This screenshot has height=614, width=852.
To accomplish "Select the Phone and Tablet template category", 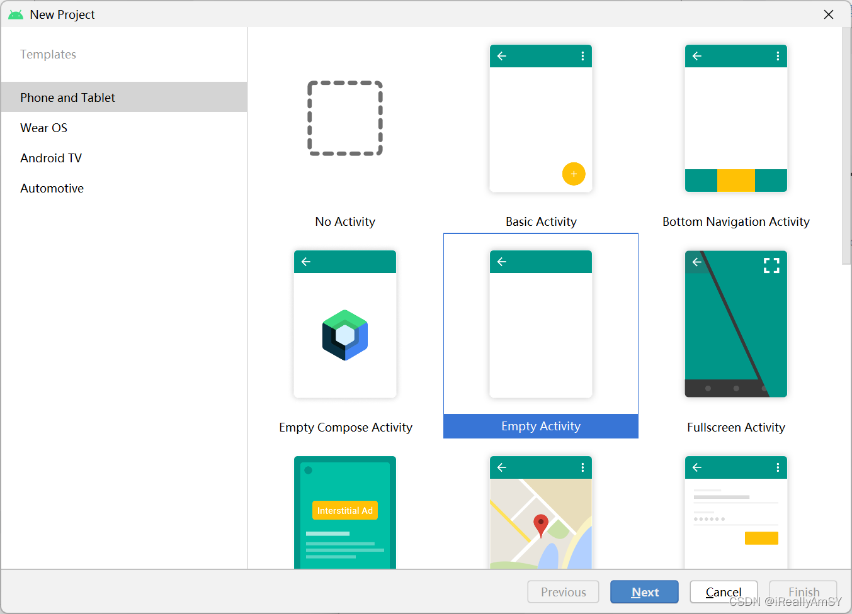I will pyautogui.click(x=124, y=97).
